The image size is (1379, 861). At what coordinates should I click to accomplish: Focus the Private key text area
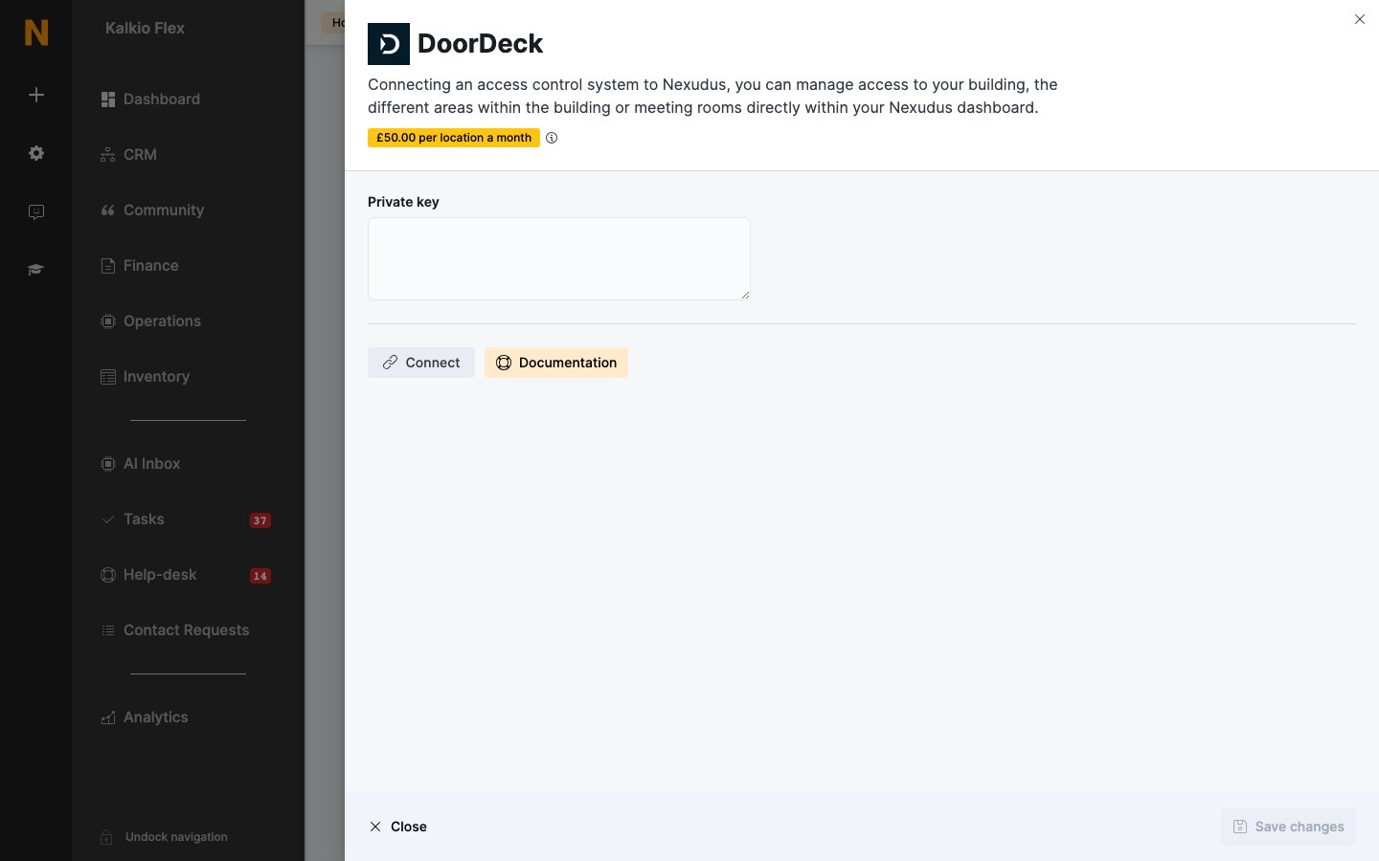(559, 258)
